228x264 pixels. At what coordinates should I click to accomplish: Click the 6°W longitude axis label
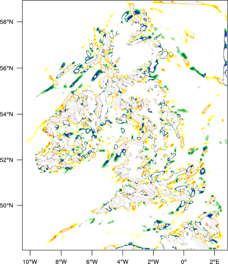pyautogui.click(x=92, y=262)
